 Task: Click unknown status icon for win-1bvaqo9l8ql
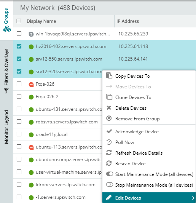[x=31, y=34]
